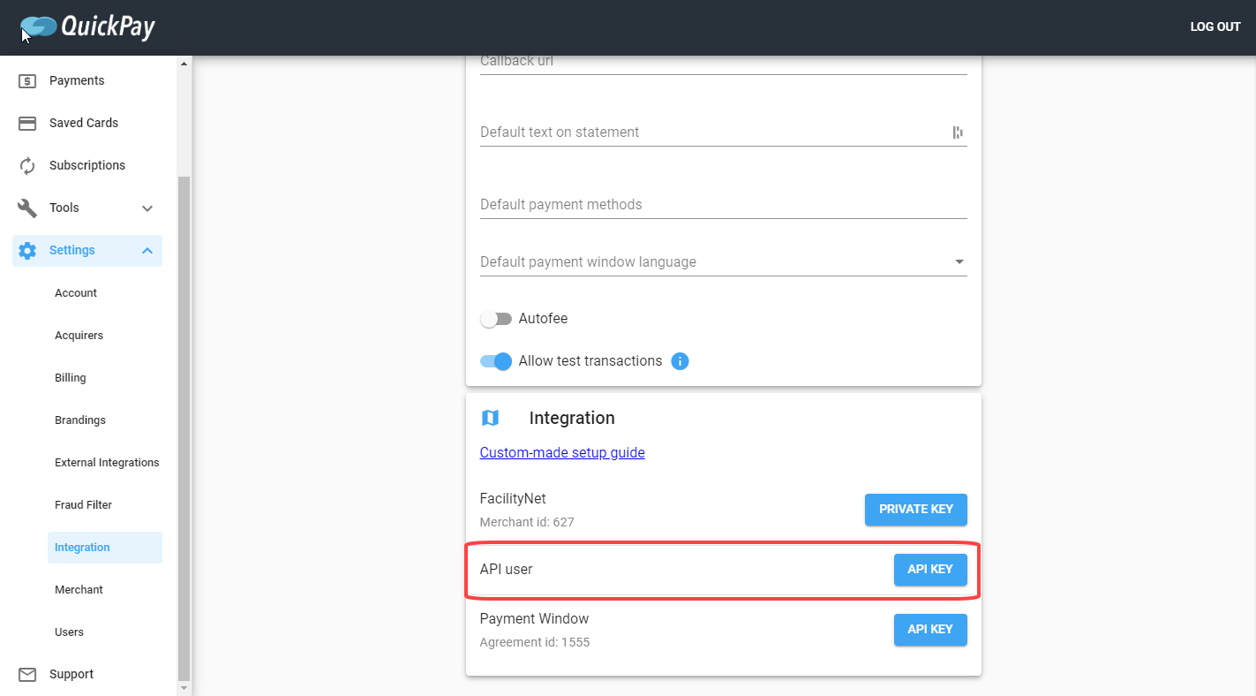Click the Saved Cards credit card icon
Image resolution: width=1256 pixels, height=696 pixels.
pyautogui.click(x=27, y=123)
